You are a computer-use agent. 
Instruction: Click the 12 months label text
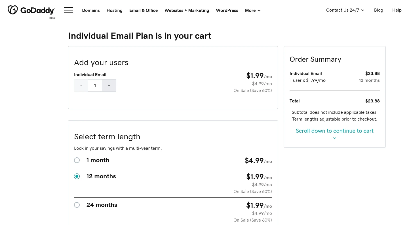(101, 176)
